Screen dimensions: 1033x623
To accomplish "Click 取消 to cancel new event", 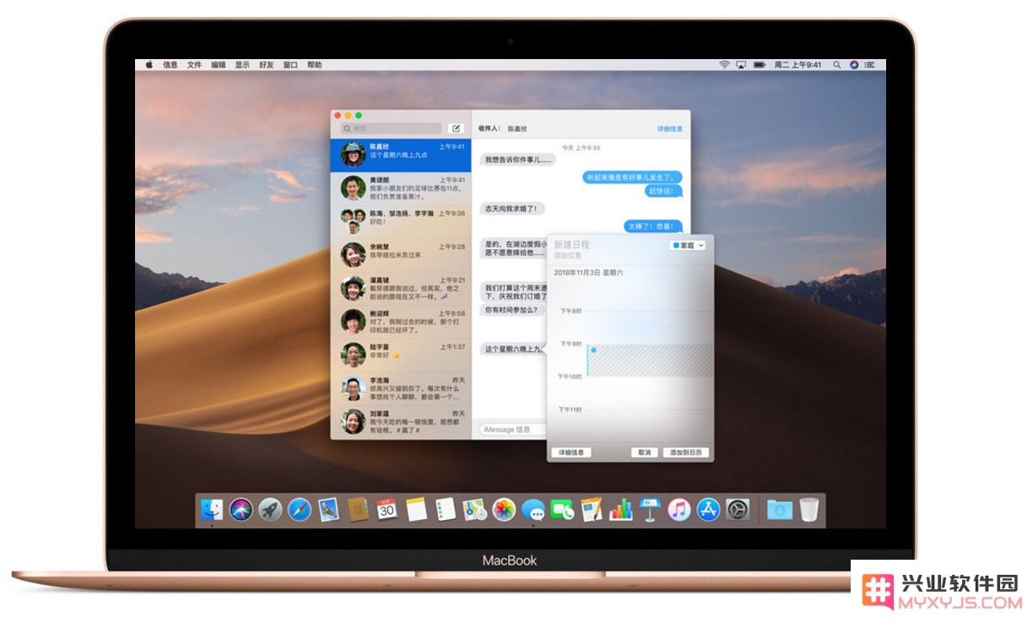I will tap(645, 452).
